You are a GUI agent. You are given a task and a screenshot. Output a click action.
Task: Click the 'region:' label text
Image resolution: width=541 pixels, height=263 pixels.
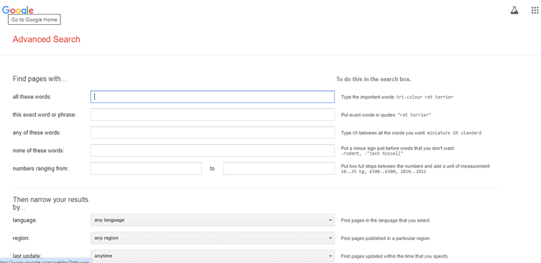click(x=23, y=238)
